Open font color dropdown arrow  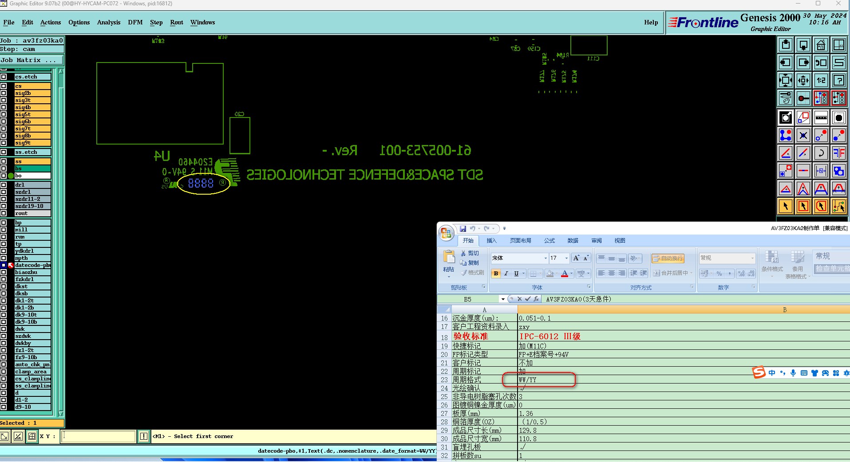pyautogui.click(x=572, y=274)
